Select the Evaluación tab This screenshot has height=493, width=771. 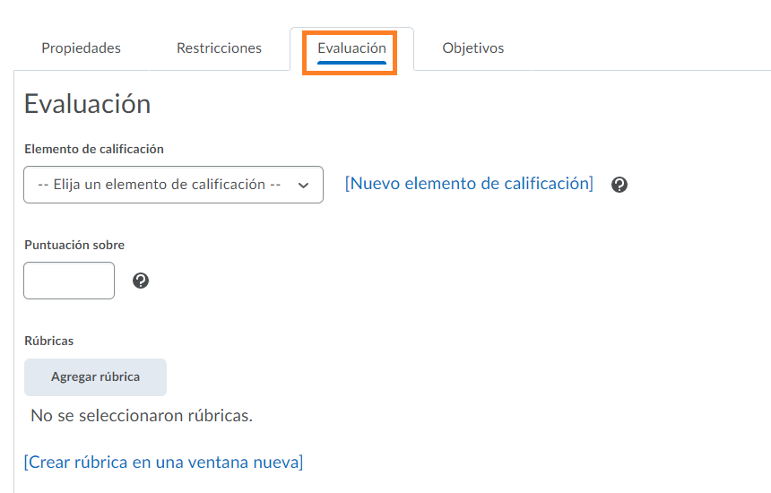click(x=351, y=48)
